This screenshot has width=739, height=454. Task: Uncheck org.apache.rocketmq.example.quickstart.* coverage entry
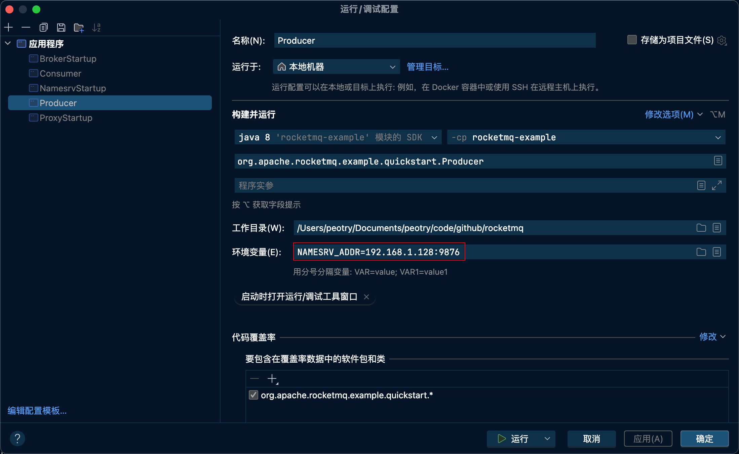254,395
